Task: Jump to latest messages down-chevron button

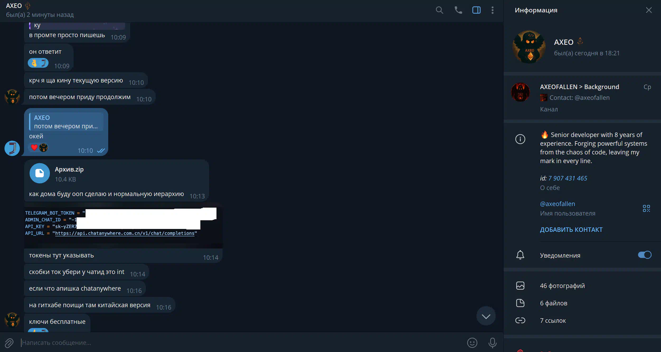Action: (486, 316)
